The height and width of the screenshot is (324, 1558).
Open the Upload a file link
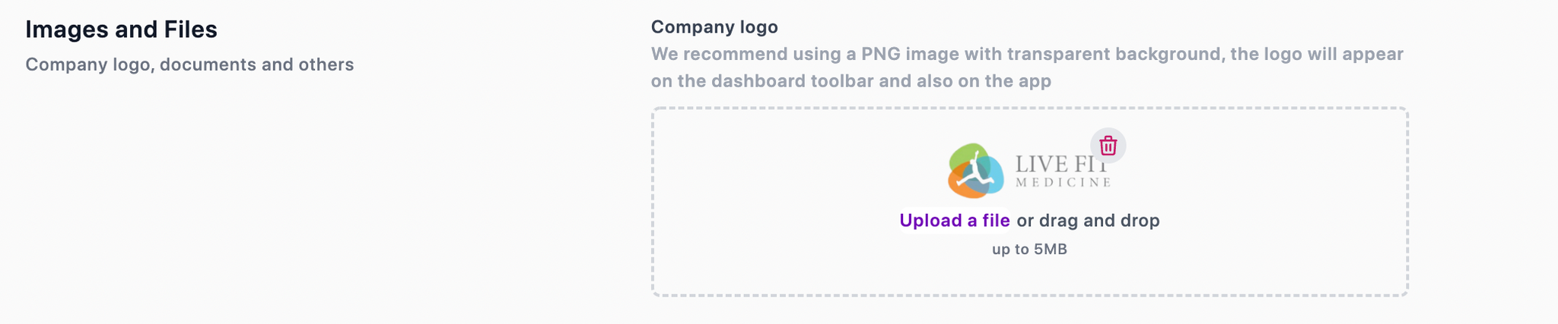tap(955, 221)
